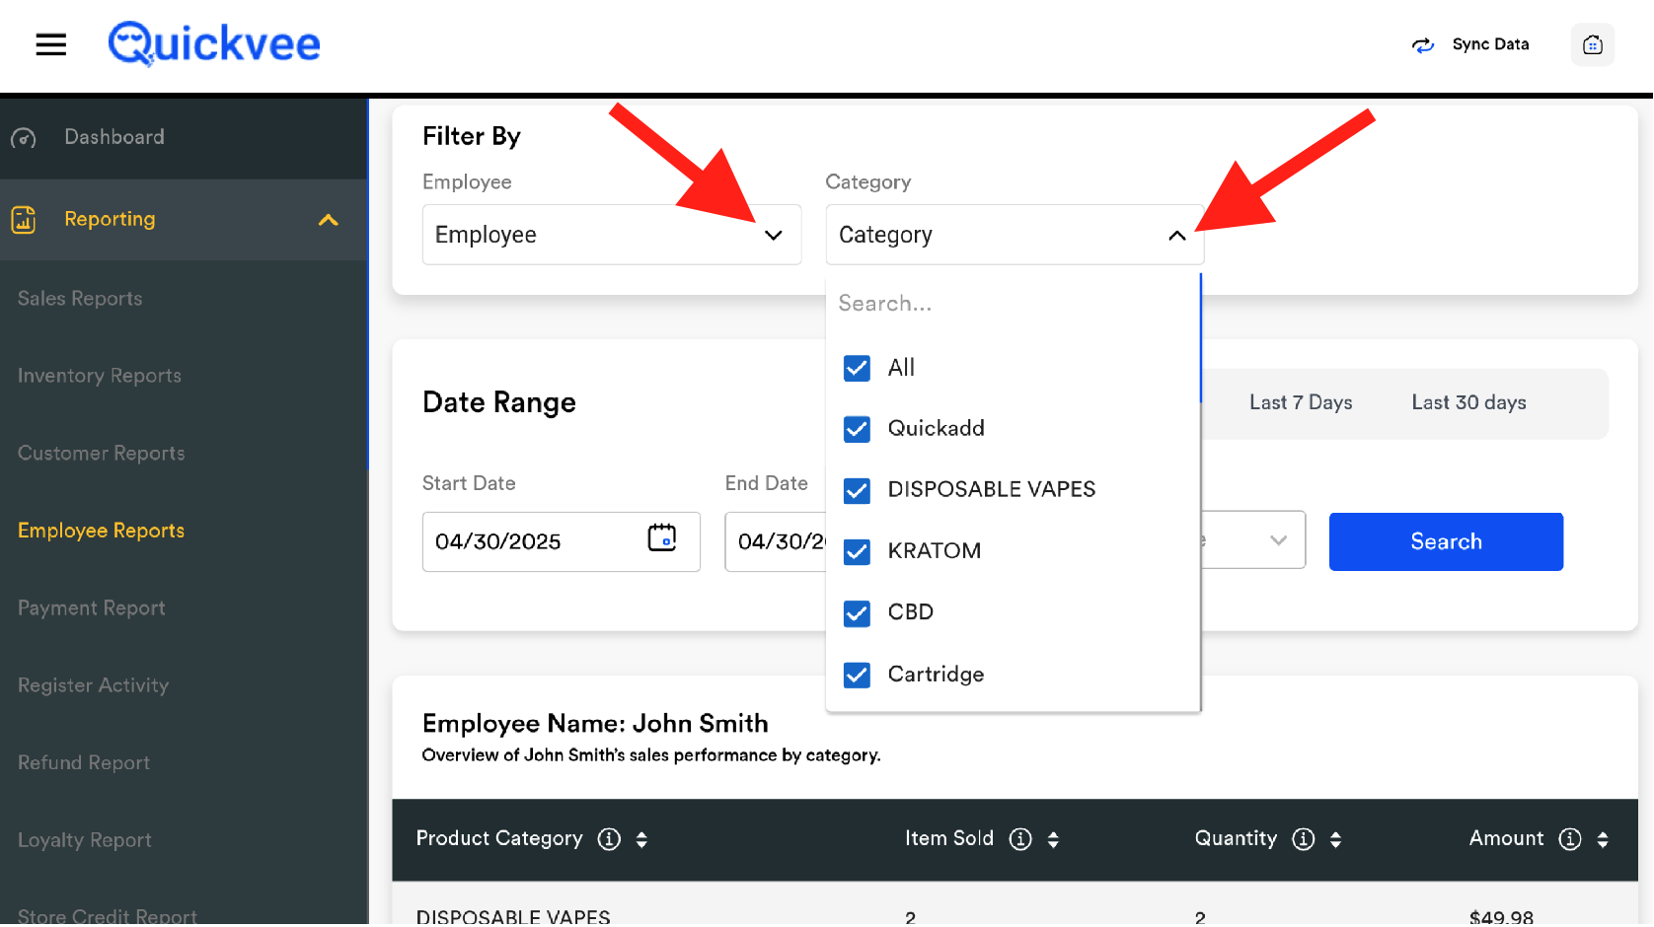Collapse the Category dropdown

pyautogui.click(x=1176, y=236)
